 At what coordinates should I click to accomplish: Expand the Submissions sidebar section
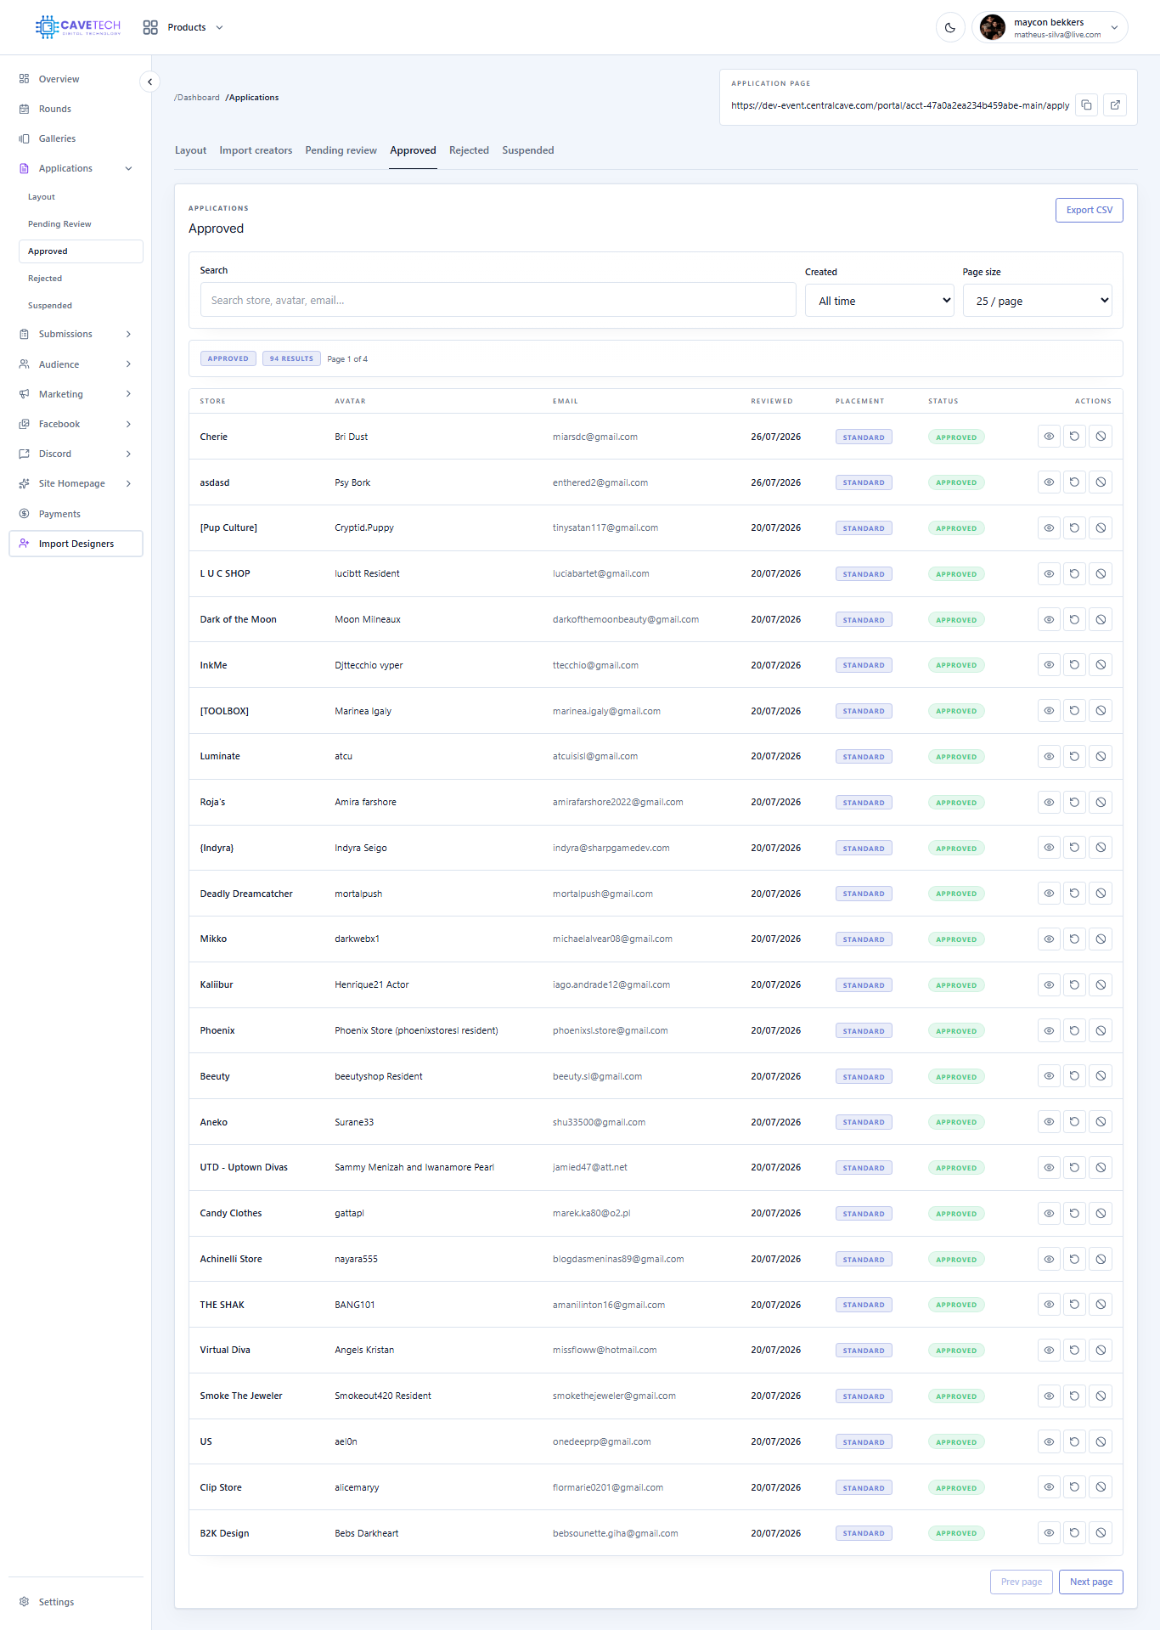[128, 334]
